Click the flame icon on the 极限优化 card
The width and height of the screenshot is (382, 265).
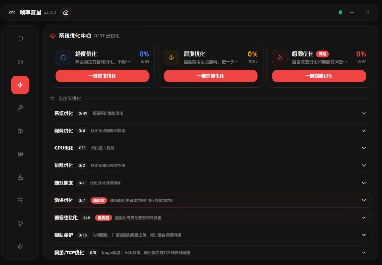point(280,58)
